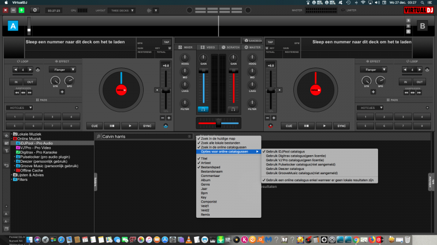Click deck B letter B badge

coord(422,26)
